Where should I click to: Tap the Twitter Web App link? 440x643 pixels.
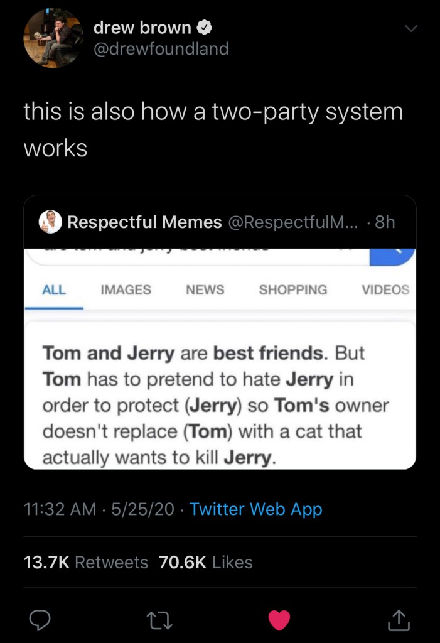[255, 509]
